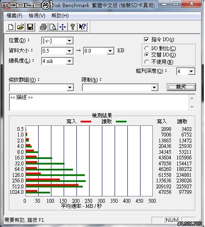Click the 平均速率 - MB / 秒 axis label
Screen dimensions: 205x227
(81, 206)
